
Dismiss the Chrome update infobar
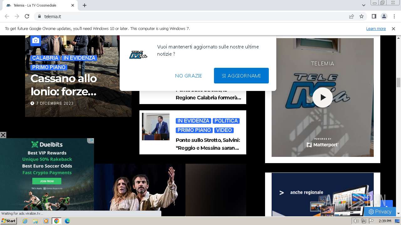coord(393,28)
